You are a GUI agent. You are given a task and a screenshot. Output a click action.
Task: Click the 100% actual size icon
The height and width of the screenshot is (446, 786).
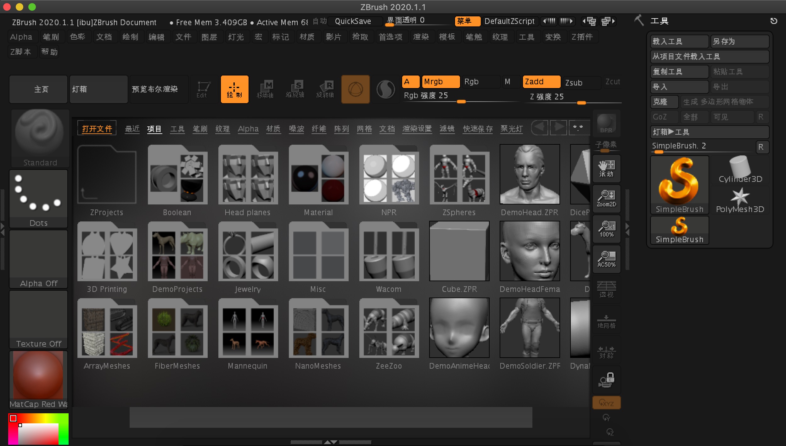606,229
